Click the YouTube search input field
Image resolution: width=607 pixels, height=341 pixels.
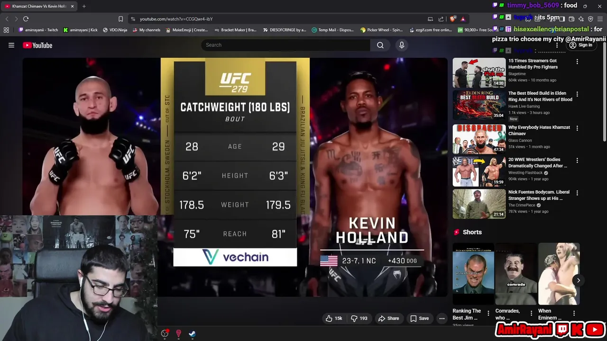pyautogui.click(x=286, y=45)
